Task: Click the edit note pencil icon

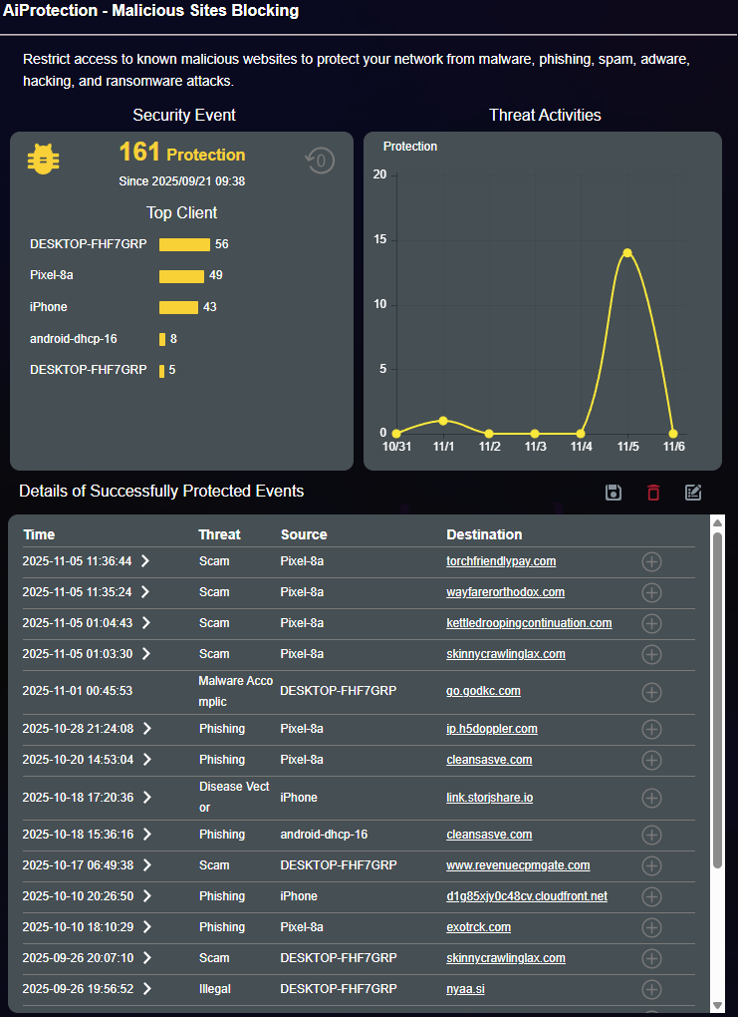Action: [693, 493]
